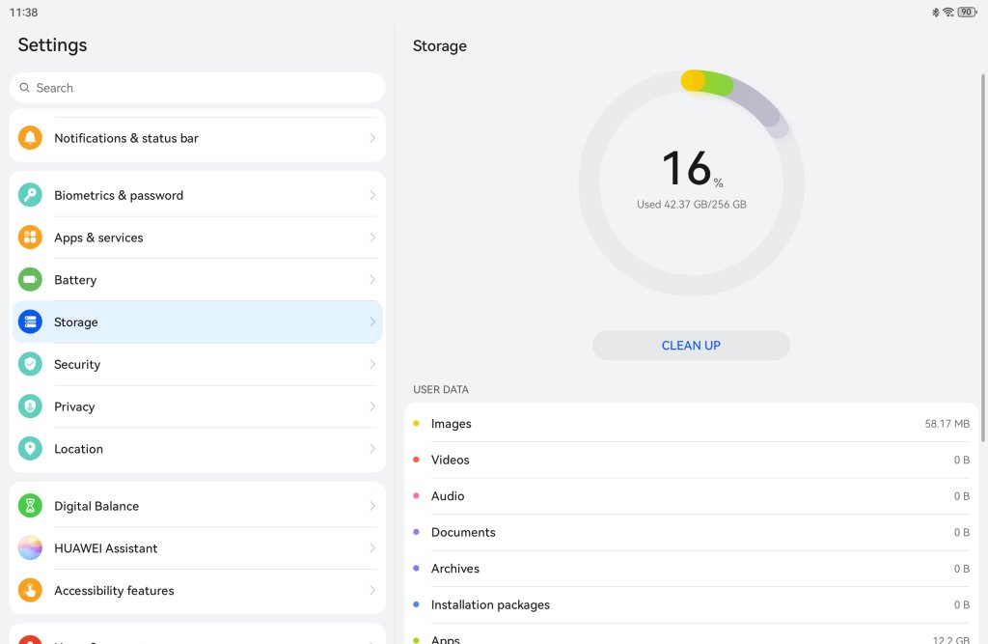
Task: Tap the Security shield icon
Action: [x=30, y=365]
